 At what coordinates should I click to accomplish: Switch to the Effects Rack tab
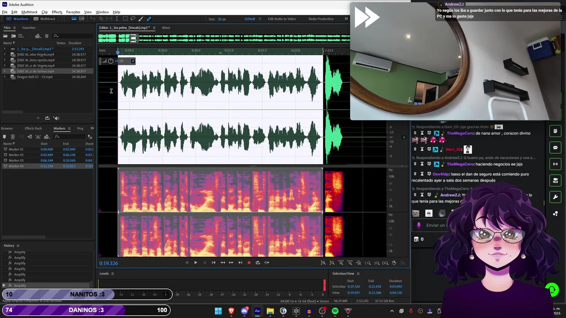point(33,128)
